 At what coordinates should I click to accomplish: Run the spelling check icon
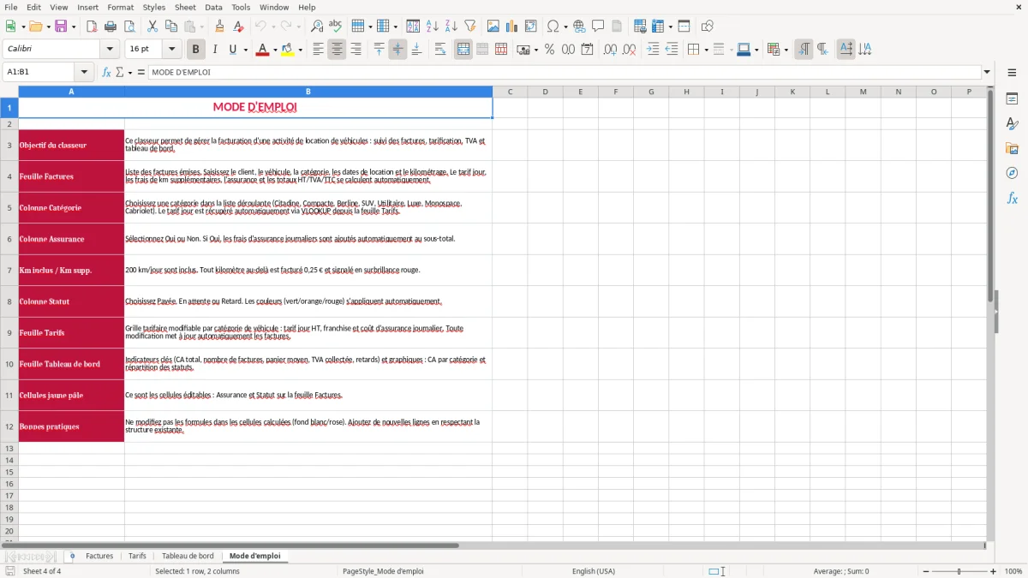click(x=336, y=27)
